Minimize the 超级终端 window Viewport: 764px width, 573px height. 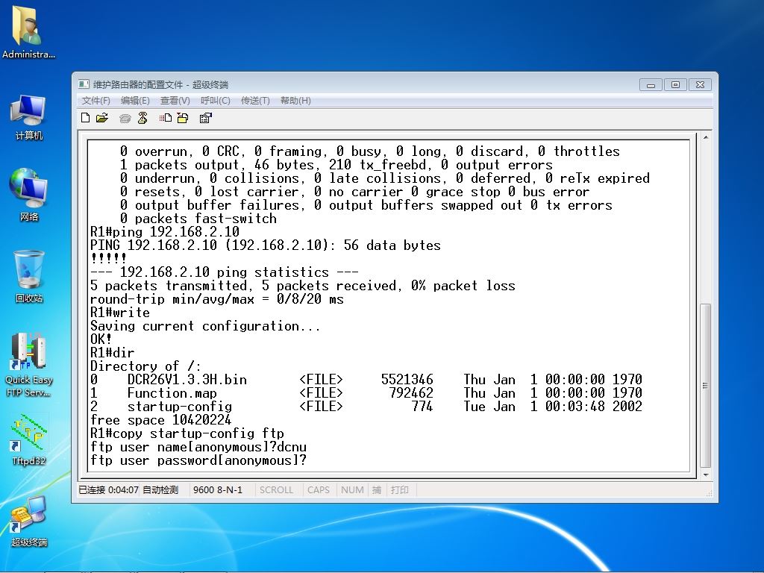(651, 85)
